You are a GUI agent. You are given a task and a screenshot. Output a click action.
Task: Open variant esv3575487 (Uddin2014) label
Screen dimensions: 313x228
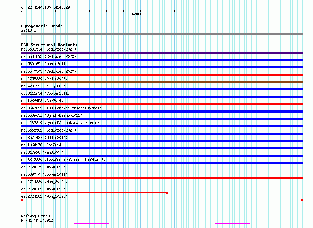pos(44,138)
